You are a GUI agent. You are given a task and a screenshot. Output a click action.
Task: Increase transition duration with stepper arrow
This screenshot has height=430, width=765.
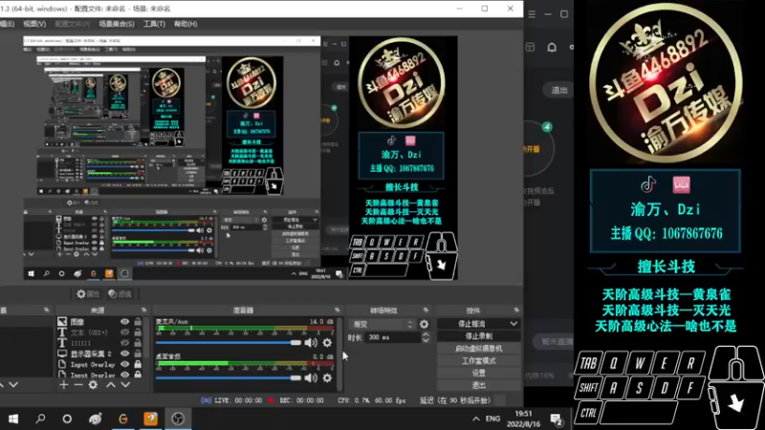click(x=426, y=334)
